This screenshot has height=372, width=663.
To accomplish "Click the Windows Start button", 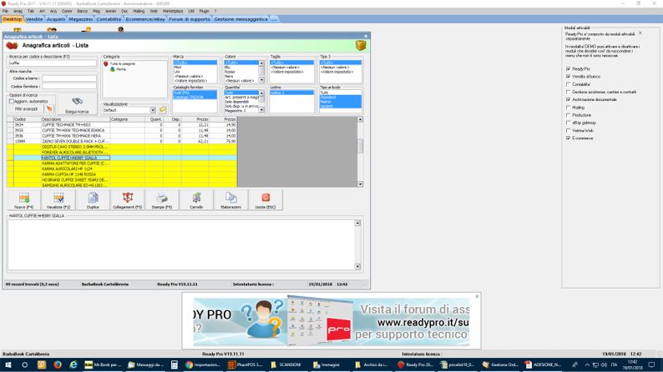I will click(x=8, y=364).
